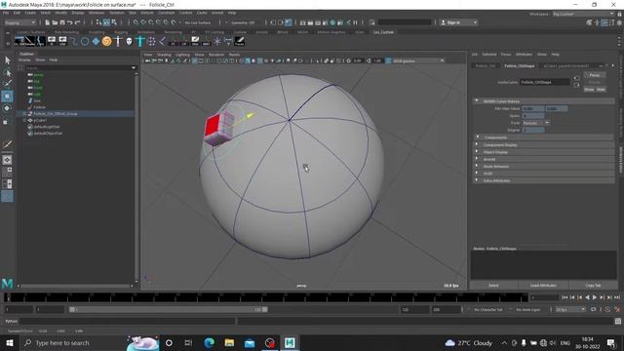Image resolution: width=624 pixels, height=351 pixels.
Task: Click the highlighted Move tool in toolbox
Action: [x=7, y=97]
